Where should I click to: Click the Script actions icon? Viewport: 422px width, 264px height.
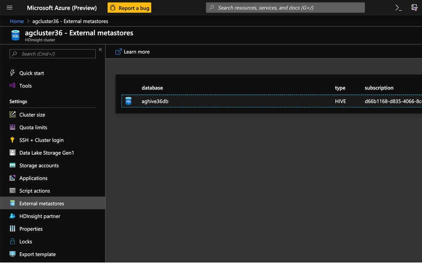[12, 191]
